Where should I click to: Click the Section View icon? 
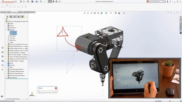95,13
